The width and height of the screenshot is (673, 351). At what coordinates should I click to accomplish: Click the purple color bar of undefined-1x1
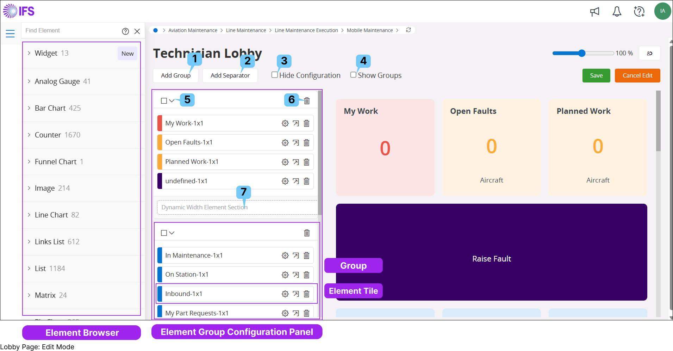coord(160,181)
